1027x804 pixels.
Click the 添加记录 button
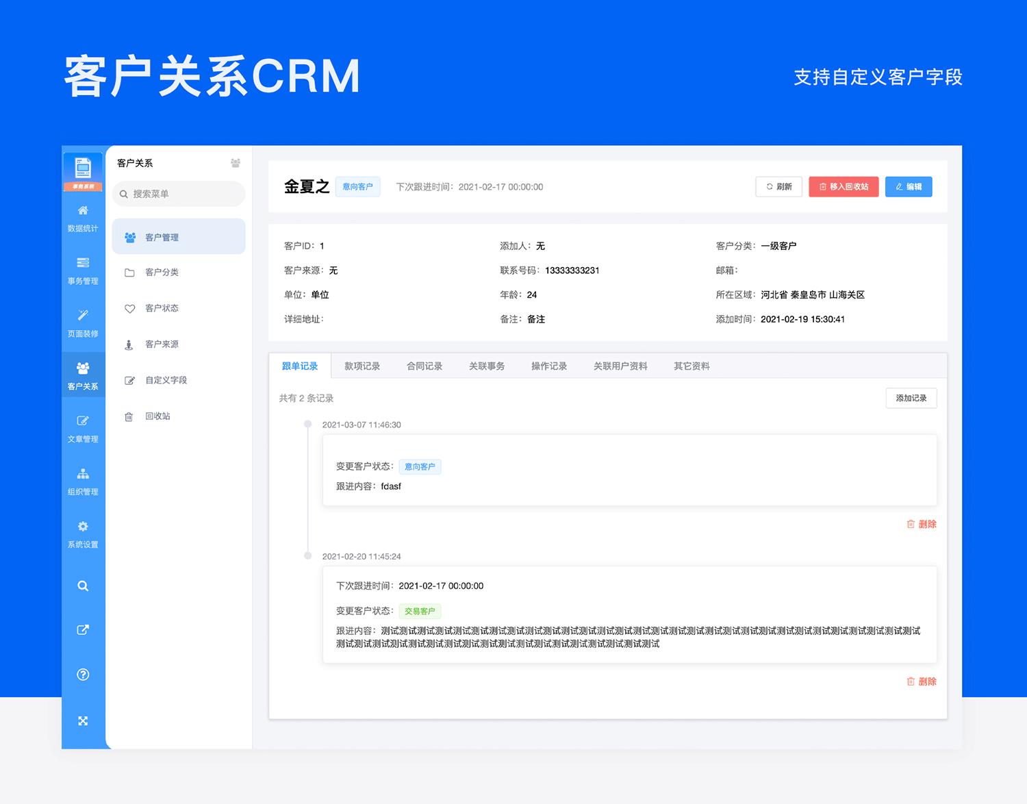[x=911, y=398]
